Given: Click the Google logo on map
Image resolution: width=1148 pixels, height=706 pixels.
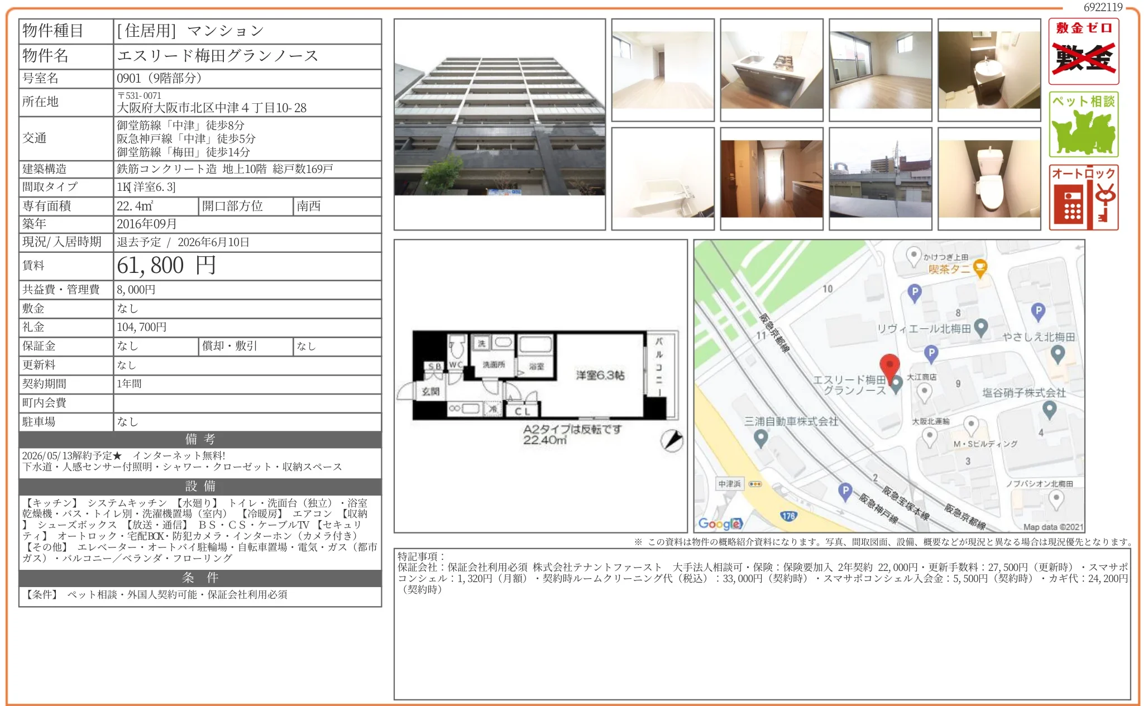Looking at the screenshot, I should [x=720, y=524].
